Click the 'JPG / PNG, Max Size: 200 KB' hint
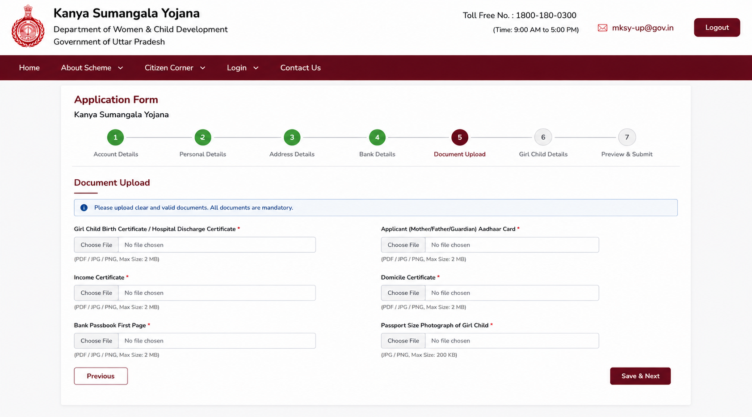 pyautogui.click(x=419, y=355)
